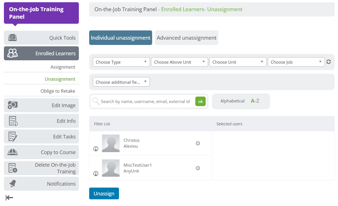
Task: Click the green ok search button
Action: pos(200,101)
